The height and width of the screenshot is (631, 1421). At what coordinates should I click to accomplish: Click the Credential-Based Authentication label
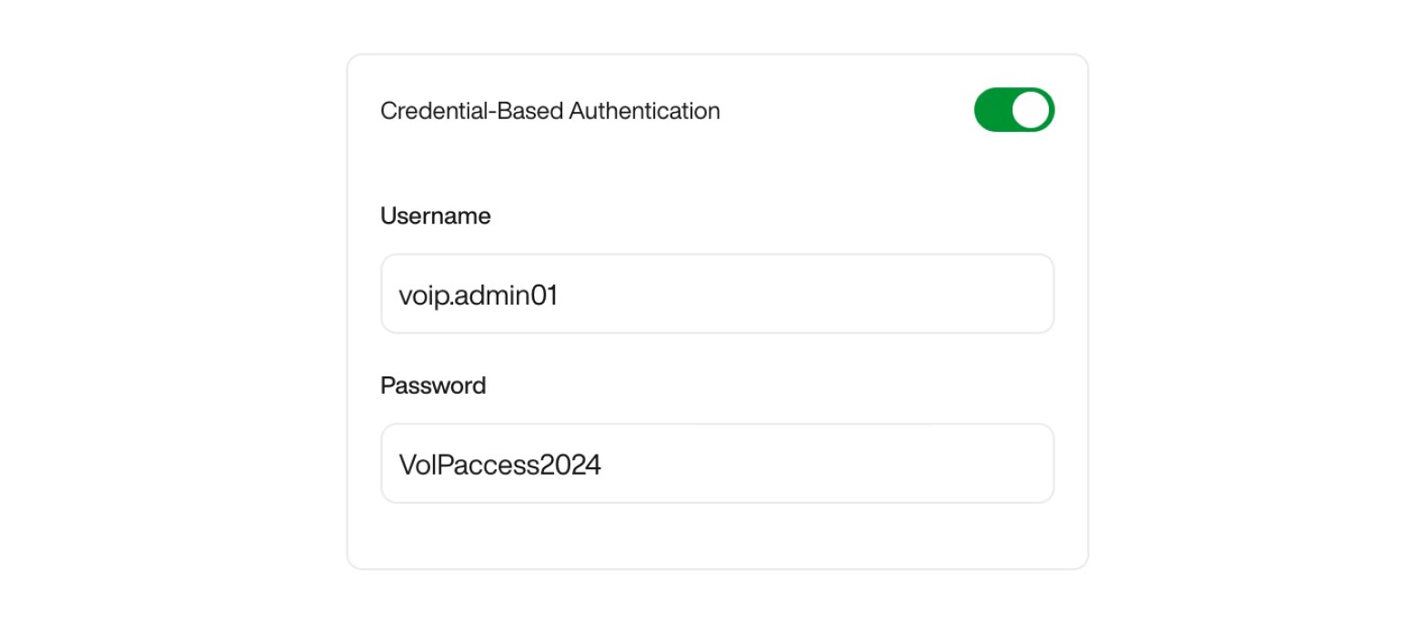549,111
